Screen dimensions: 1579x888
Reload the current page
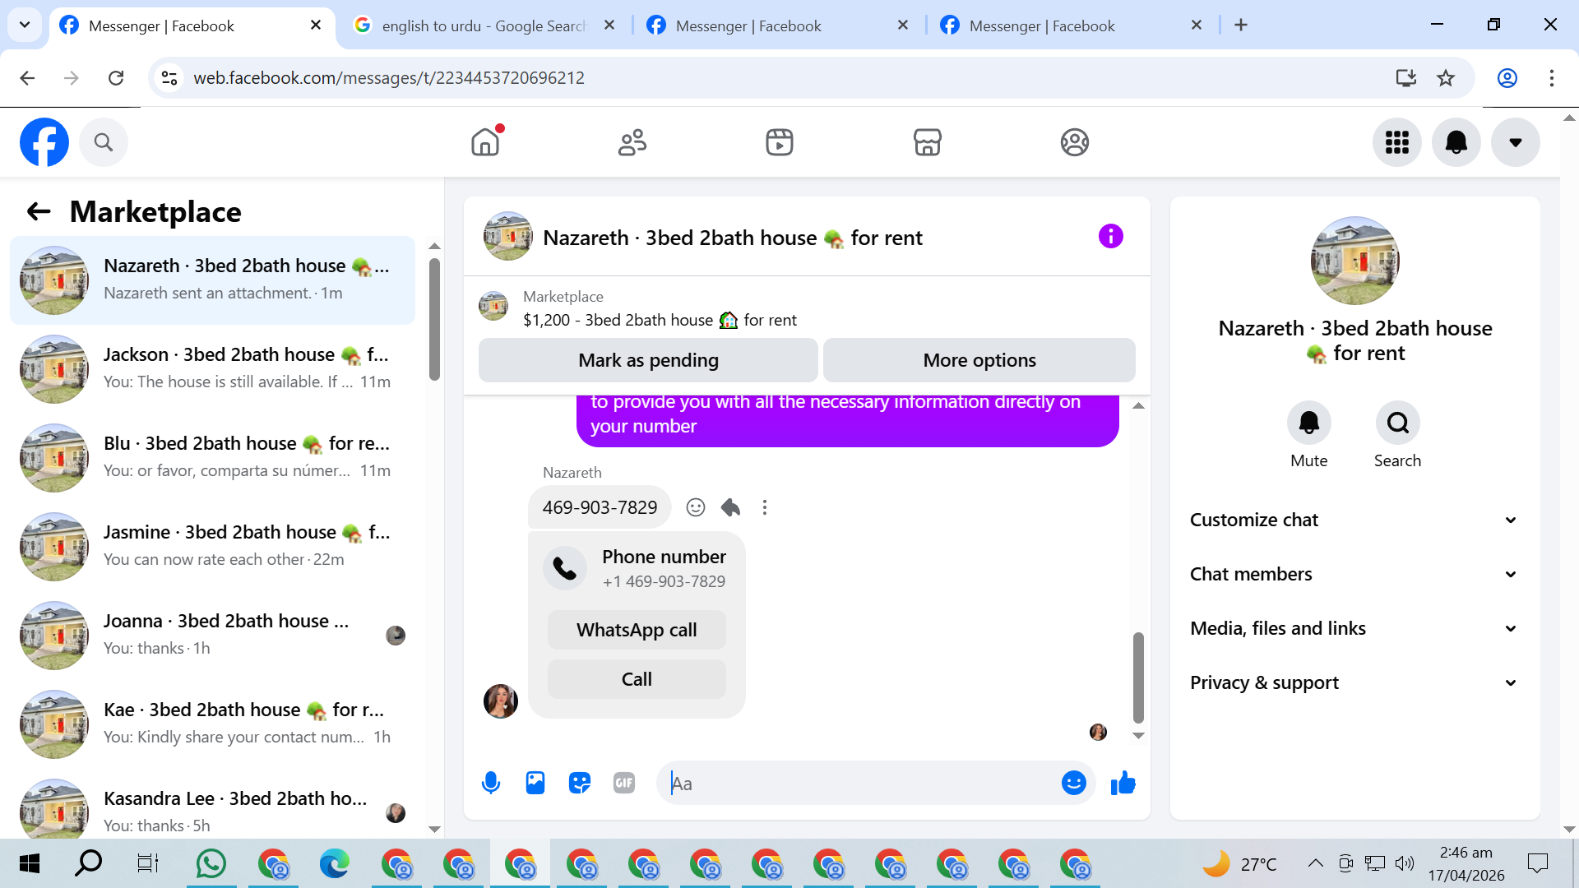pos(116,78)
